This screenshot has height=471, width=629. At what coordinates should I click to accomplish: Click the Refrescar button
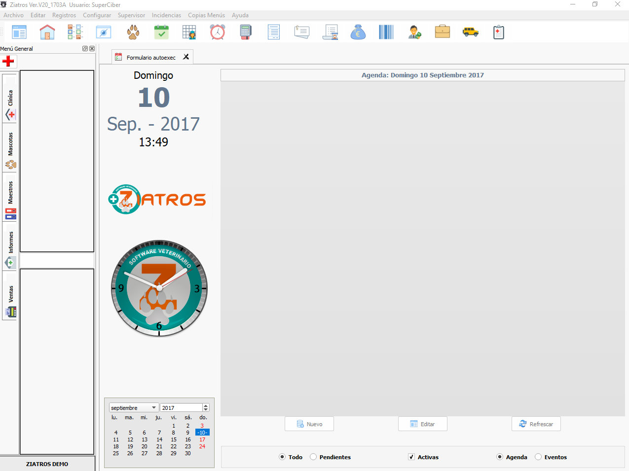[x=536, y=424]
